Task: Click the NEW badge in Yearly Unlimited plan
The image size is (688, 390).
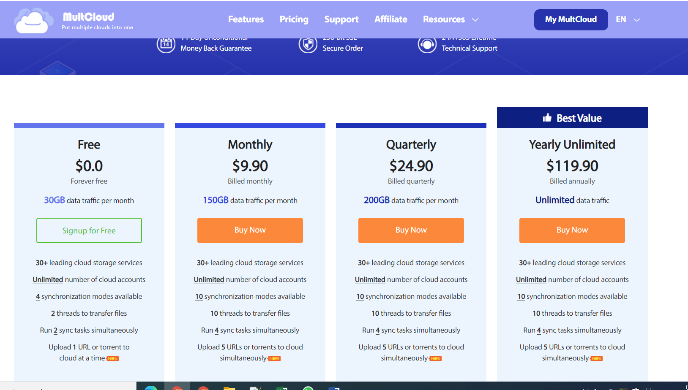Action: point(597,358)
